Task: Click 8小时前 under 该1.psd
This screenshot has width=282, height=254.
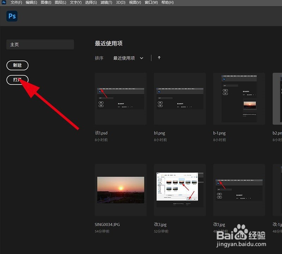Action: point(101,140)
